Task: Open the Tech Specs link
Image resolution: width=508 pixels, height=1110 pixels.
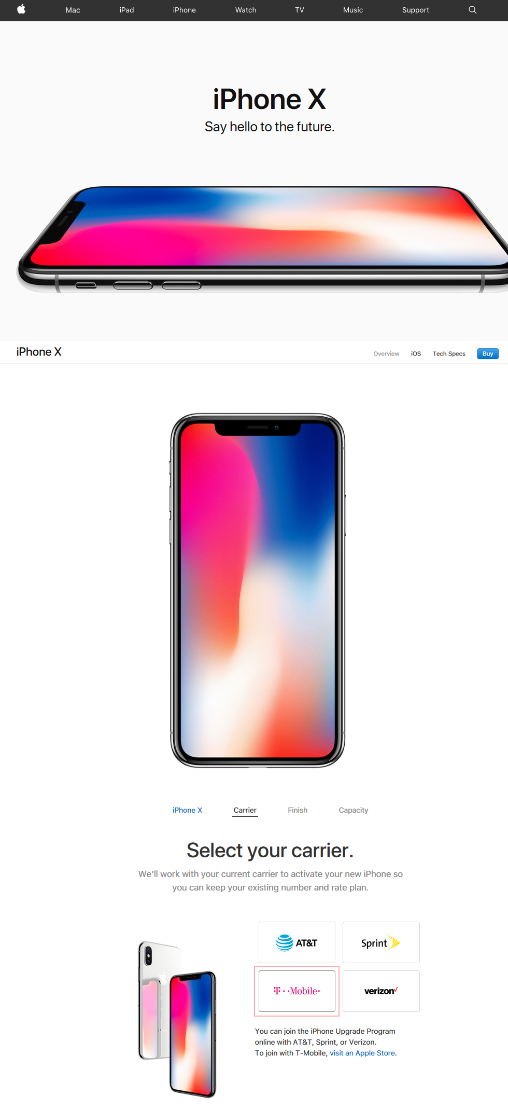Action: point(449,354)
